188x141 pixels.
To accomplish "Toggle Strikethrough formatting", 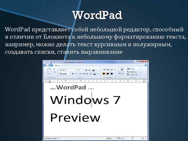I will 84,74.
